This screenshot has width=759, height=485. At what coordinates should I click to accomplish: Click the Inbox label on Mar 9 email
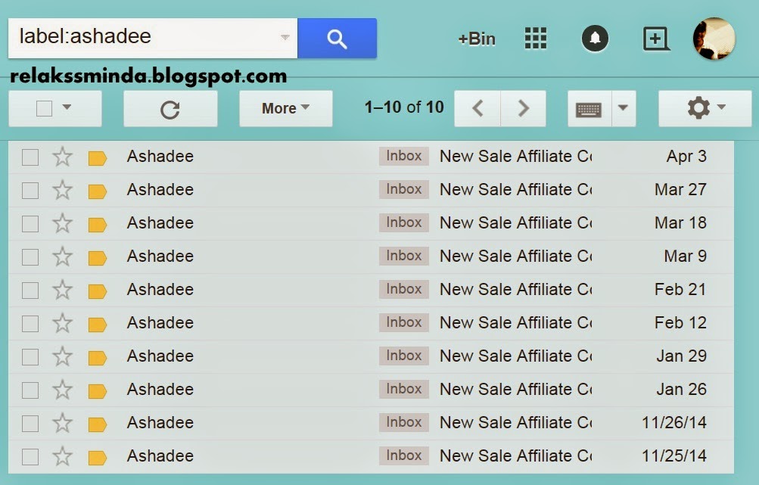(x=403, y=256)
